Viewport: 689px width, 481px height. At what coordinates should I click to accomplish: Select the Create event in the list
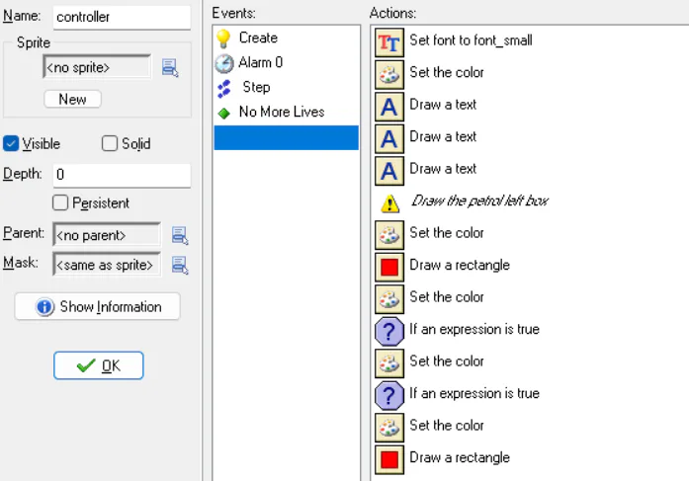(x=257, y=39)
